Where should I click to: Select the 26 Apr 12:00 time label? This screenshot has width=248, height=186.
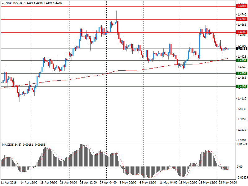point(88,183)
